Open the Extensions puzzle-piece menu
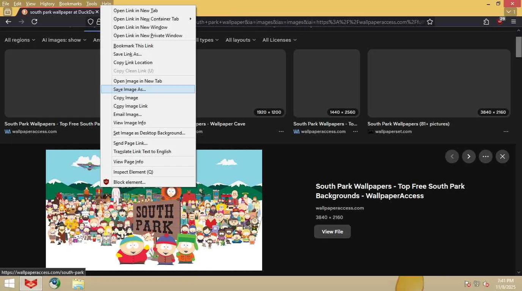The image size is (522, 291). click(x=486, y=22)
